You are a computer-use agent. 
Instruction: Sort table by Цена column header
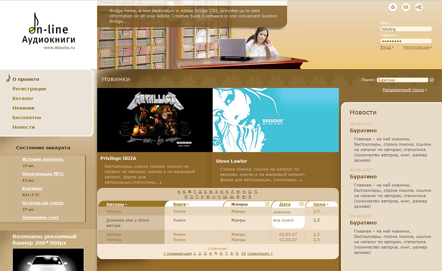tap(319, 204)
